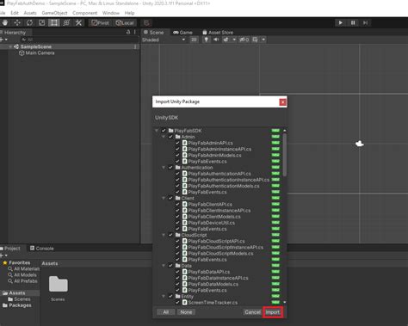408x326 pixels.
Task: Open the Edit menu
Action: (x=15, y=13)
